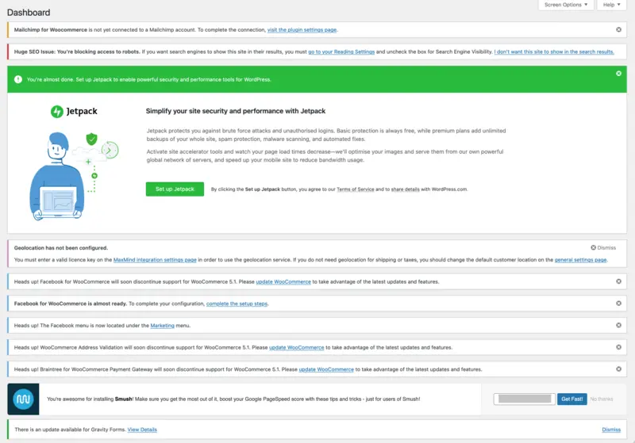This screenshot has height=443, width=635.
Task: Click complete the setup steps link
Action: coord(237,304)
